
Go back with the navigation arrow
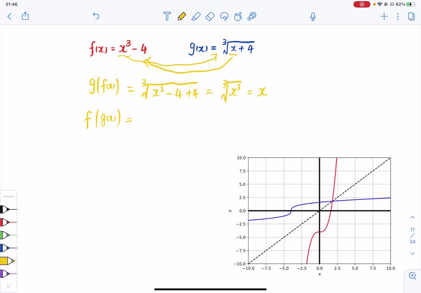point(9,16)
